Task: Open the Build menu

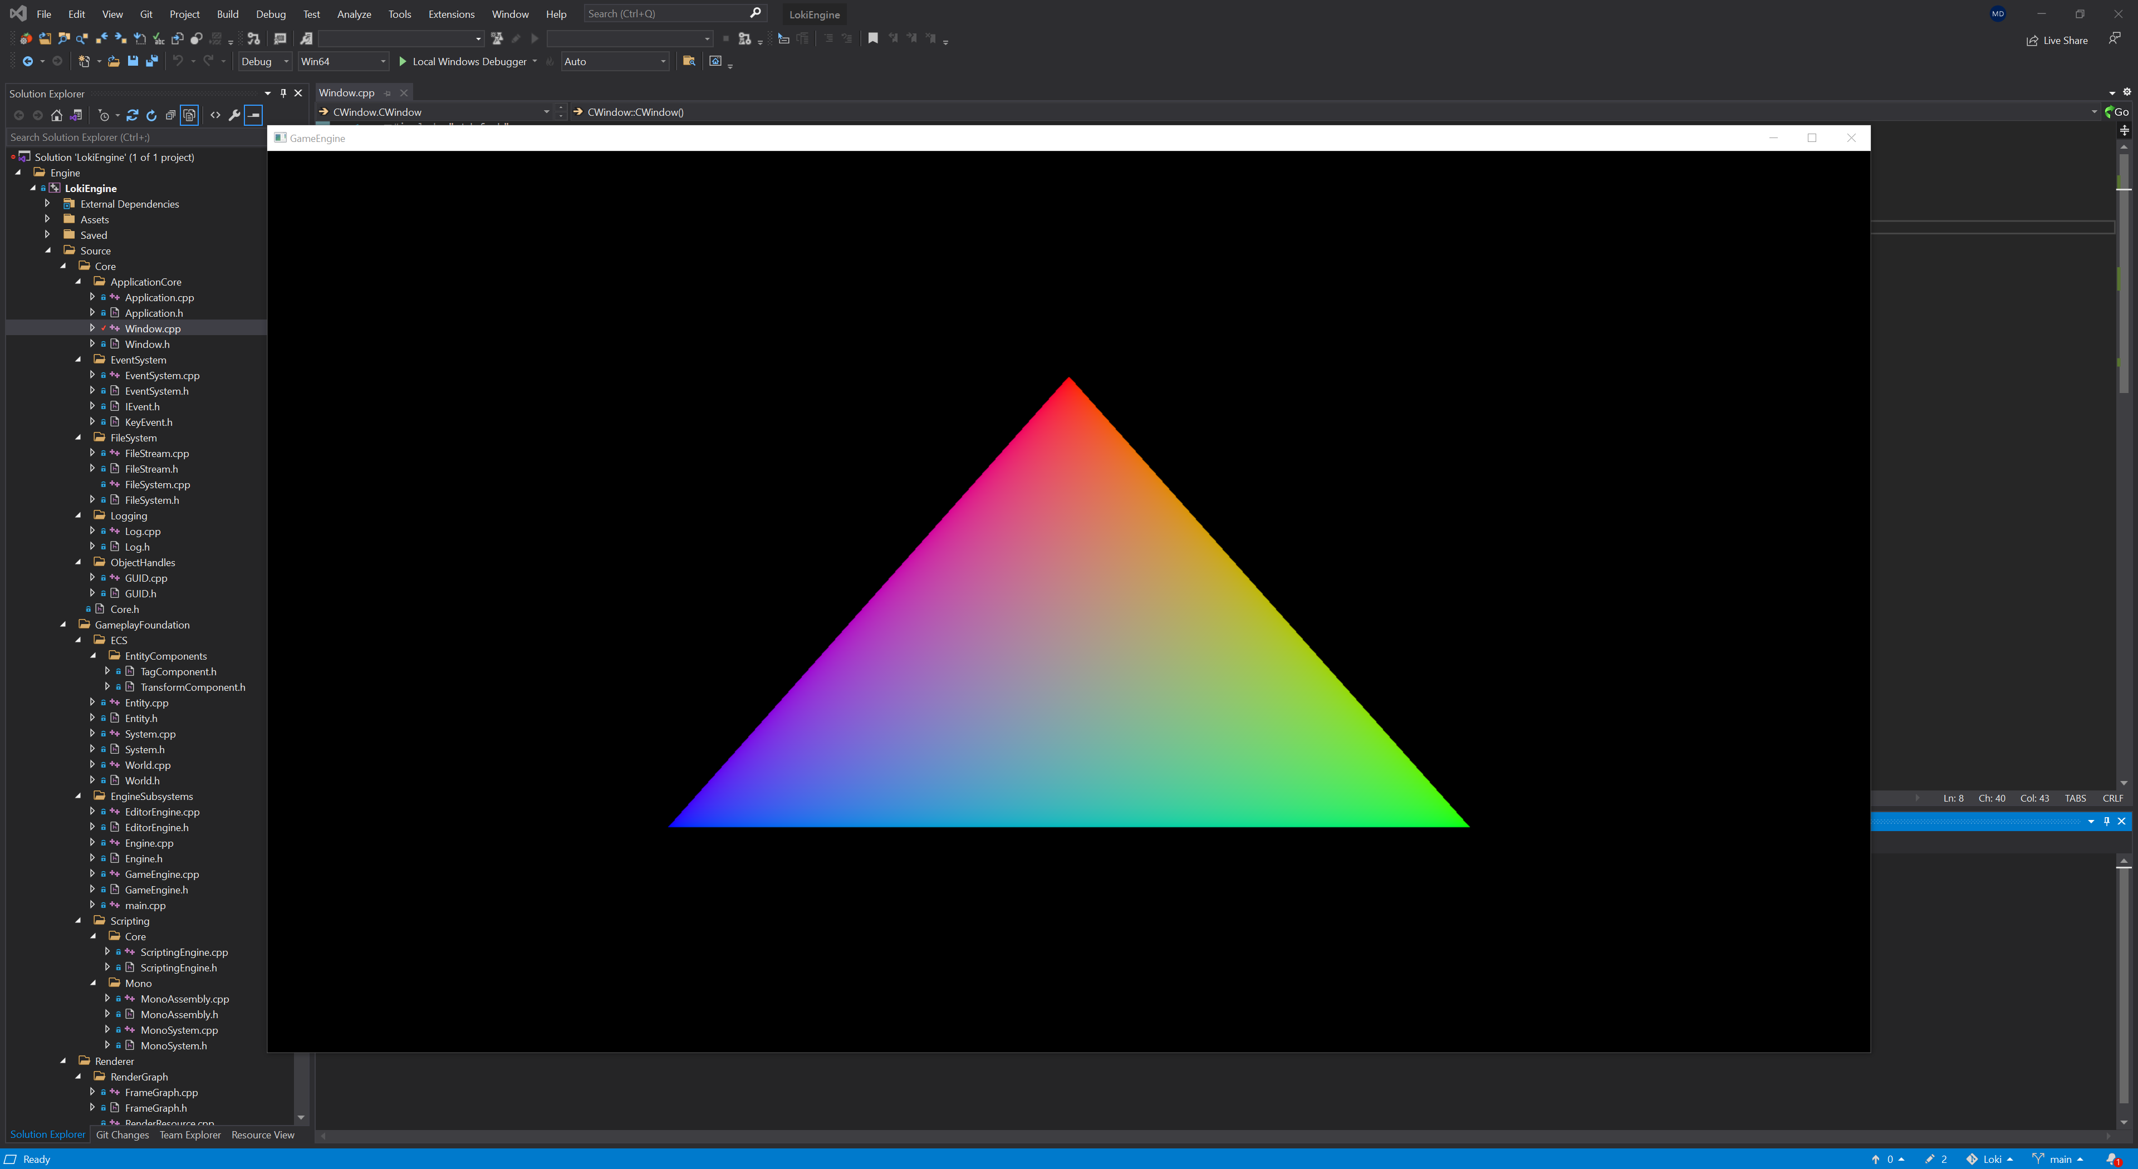Action: click(227, 14)
